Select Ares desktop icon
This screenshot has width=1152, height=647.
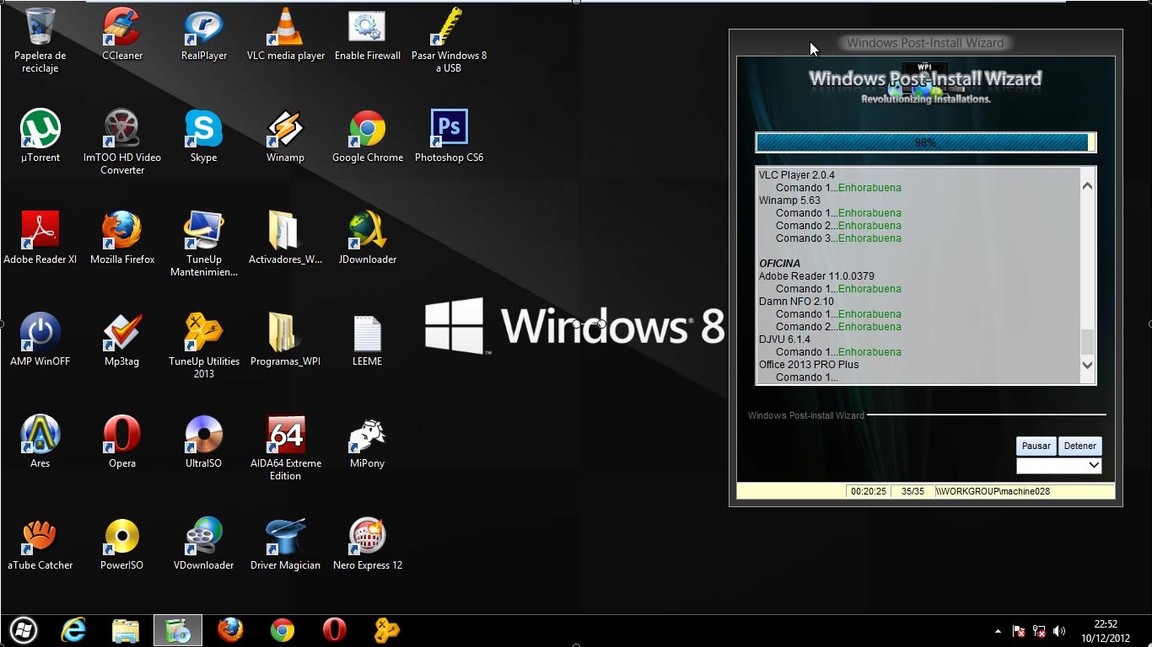coord(40,441)
